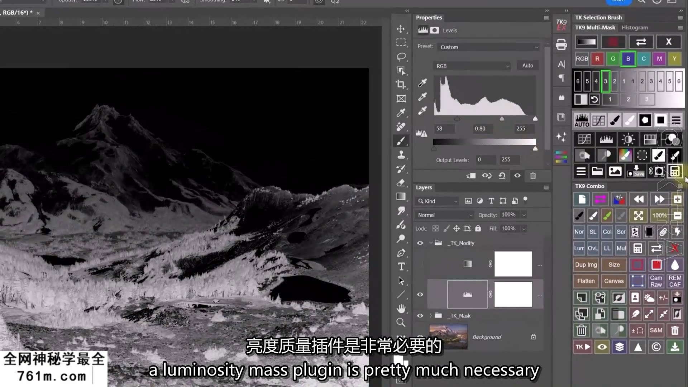Click the shadow input level field 58
688x387 pixels.
[x=444, y=129]
